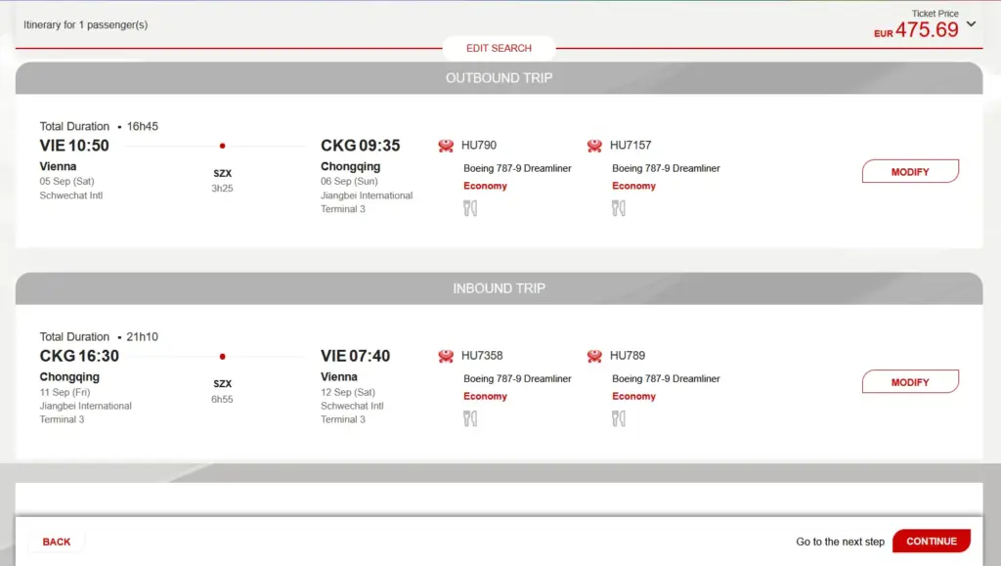Click the Economy label under HU7358

point(485,396)
